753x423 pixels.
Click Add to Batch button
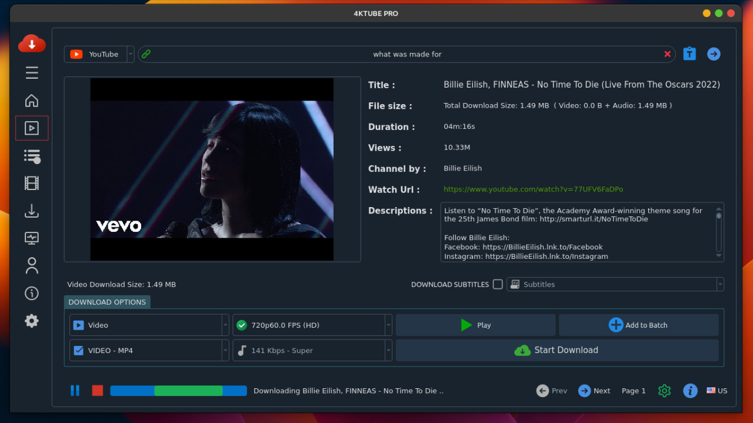pos(639,325)
